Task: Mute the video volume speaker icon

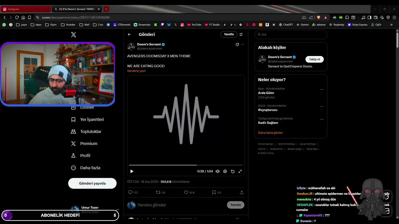Action: (x=218, y=171)
